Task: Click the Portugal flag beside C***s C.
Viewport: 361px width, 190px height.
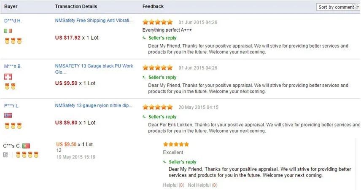Action: click(26, 146)
